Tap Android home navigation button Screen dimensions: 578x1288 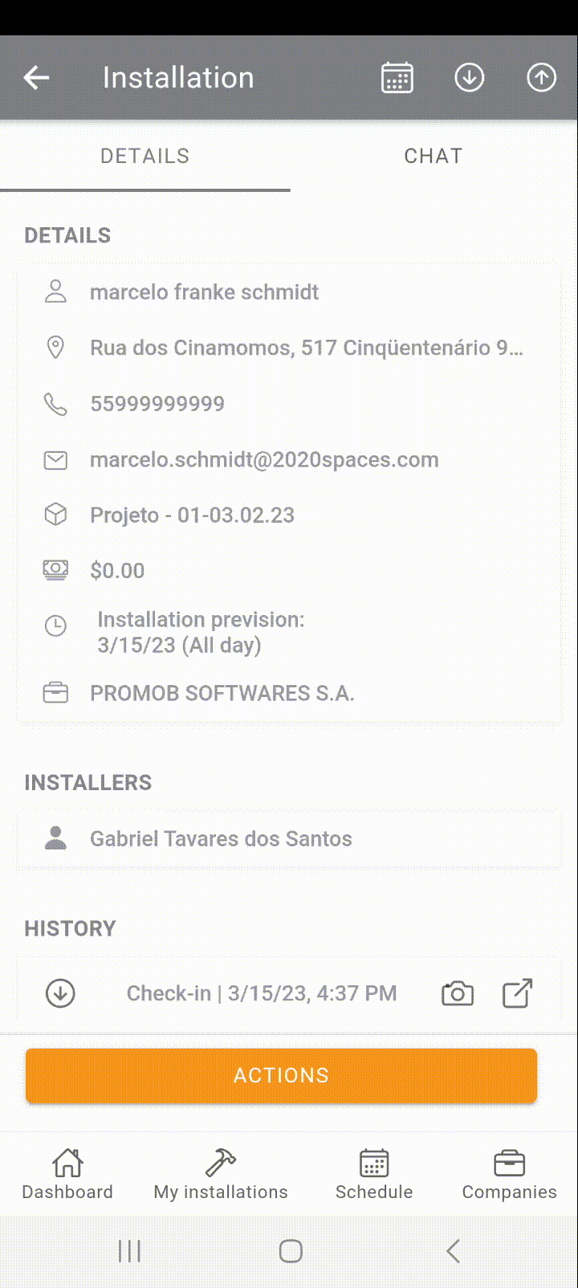click(291, 1250)
